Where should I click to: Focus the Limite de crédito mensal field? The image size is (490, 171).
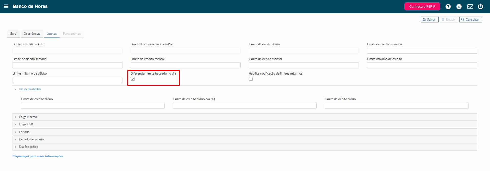(x=186, y=65)
